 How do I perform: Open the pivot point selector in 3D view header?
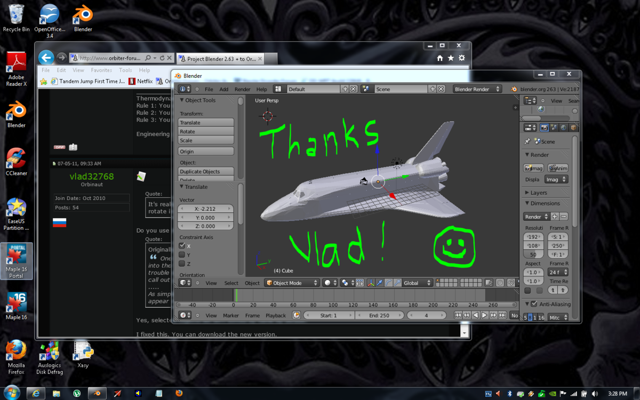[347, 283]
